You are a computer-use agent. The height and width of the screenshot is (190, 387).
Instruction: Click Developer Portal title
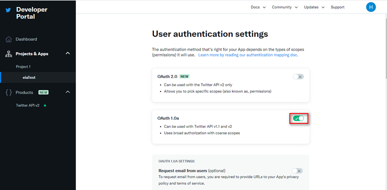click(32, 13)
